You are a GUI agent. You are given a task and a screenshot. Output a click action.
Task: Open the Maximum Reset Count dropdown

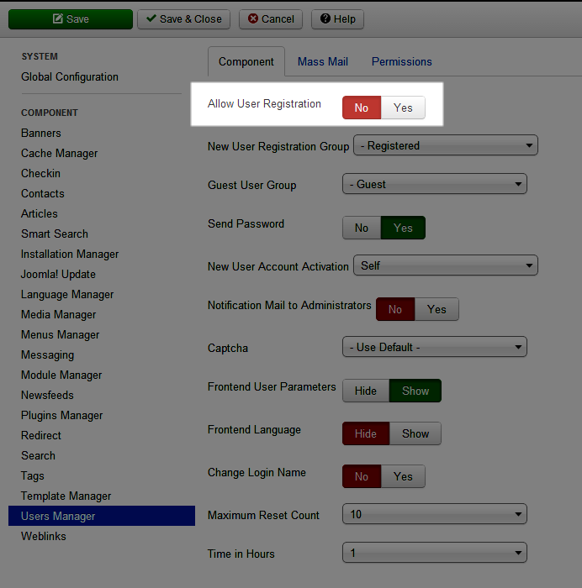click(x=434, y=514)
